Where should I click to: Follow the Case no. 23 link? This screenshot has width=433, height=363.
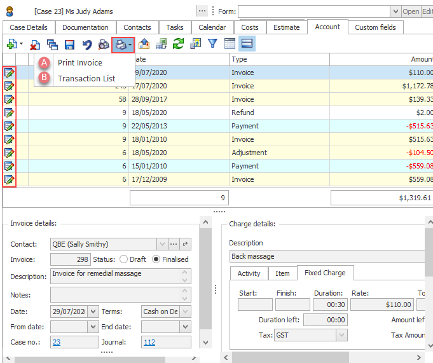tap(57, 342)
